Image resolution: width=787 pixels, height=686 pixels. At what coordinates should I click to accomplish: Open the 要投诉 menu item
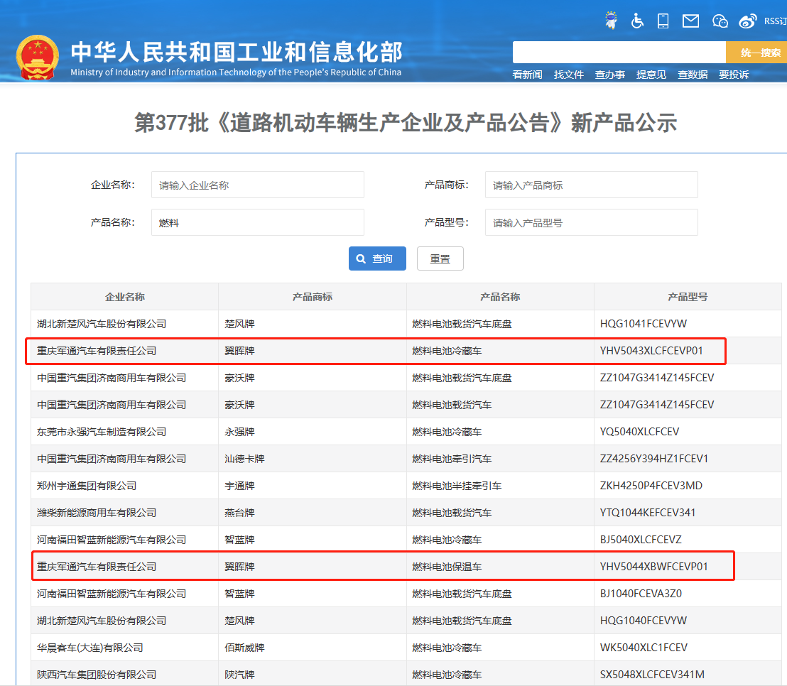pyautogui.click(x=734, y=75)
